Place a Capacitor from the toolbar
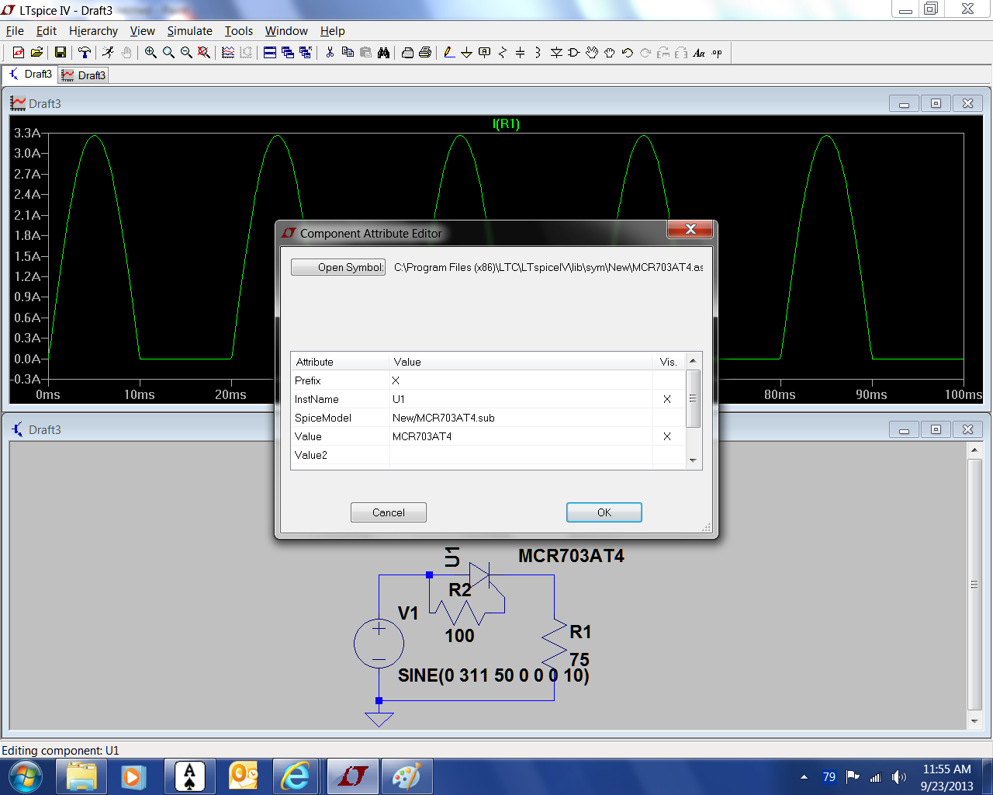 521,53
